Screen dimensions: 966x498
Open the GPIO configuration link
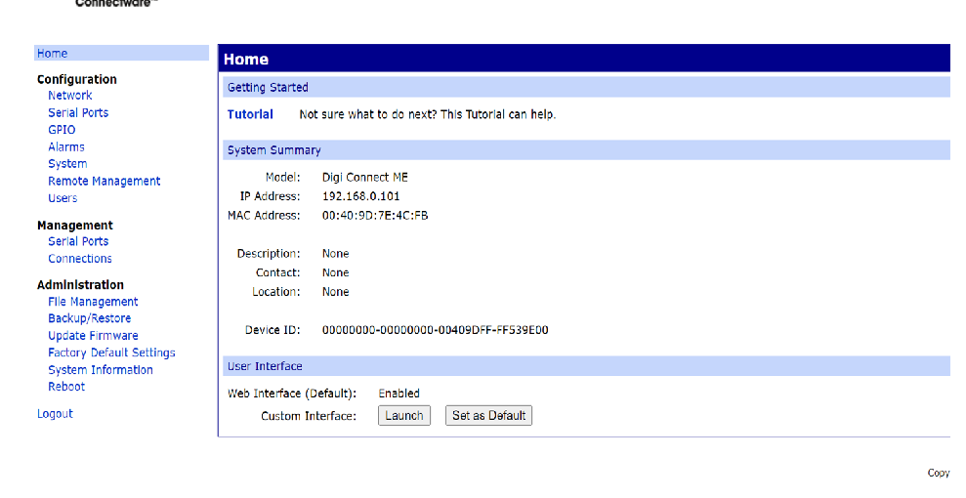pyautogui.click(x=62, y=130)
